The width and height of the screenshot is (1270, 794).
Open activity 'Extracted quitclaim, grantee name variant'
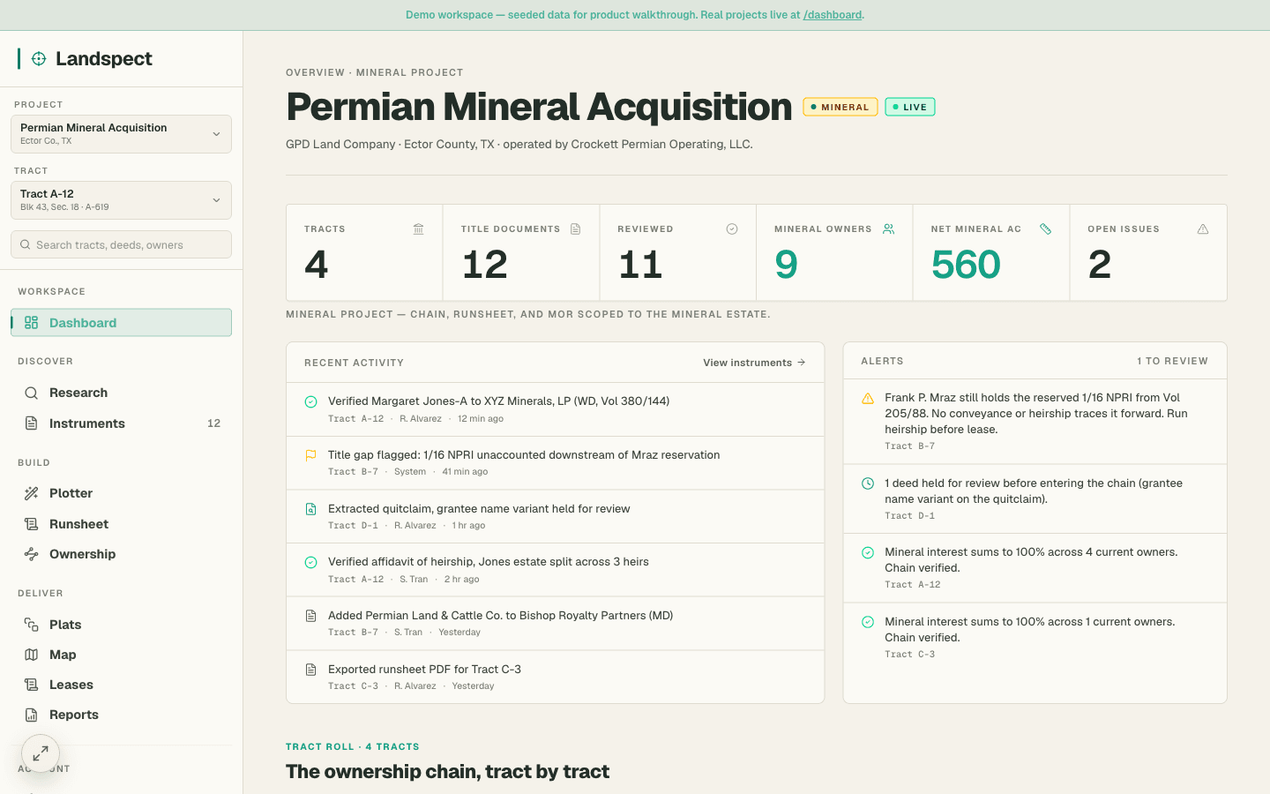pyautogui.click(x=555, y=516)
